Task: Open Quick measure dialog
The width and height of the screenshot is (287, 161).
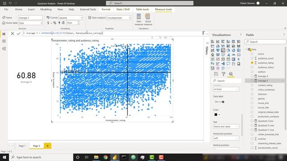Action: pyautogui.click(x=148, y=19)
